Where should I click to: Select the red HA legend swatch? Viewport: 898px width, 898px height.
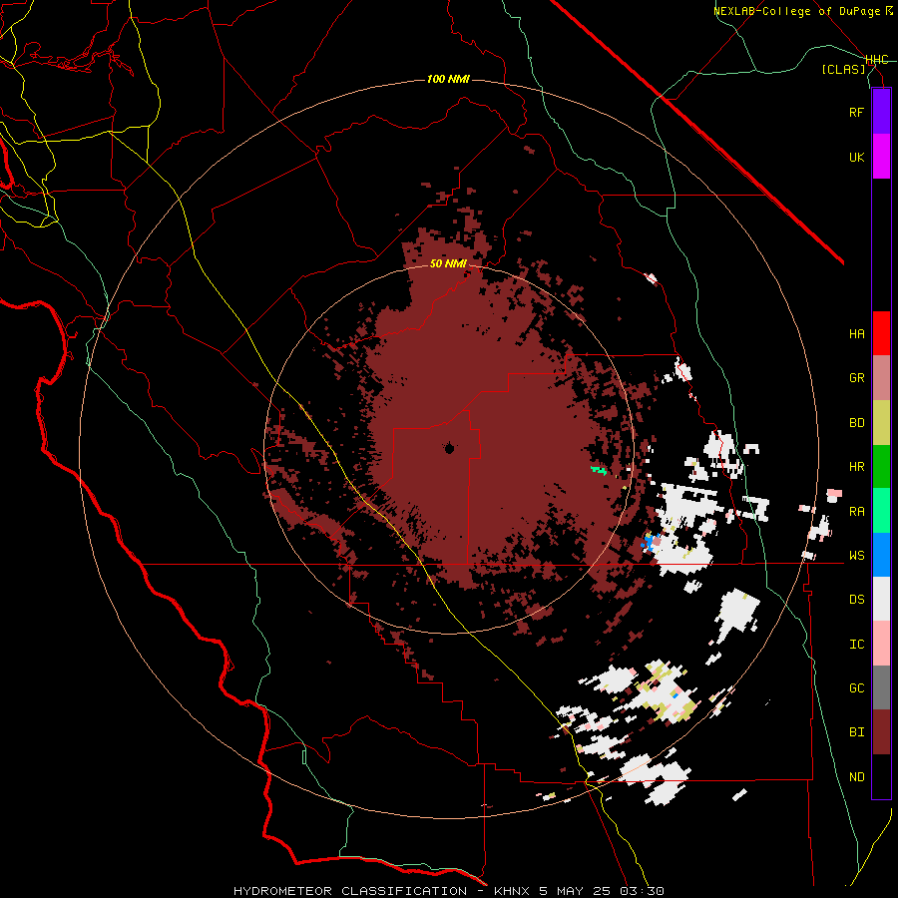[x=881, y=333]
